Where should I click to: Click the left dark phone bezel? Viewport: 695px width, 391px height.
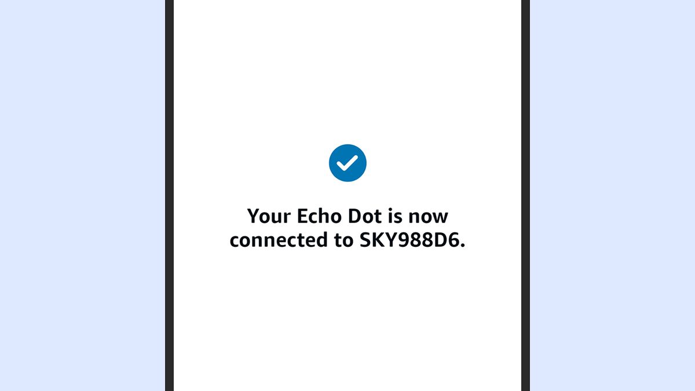(x=169, y=195)
